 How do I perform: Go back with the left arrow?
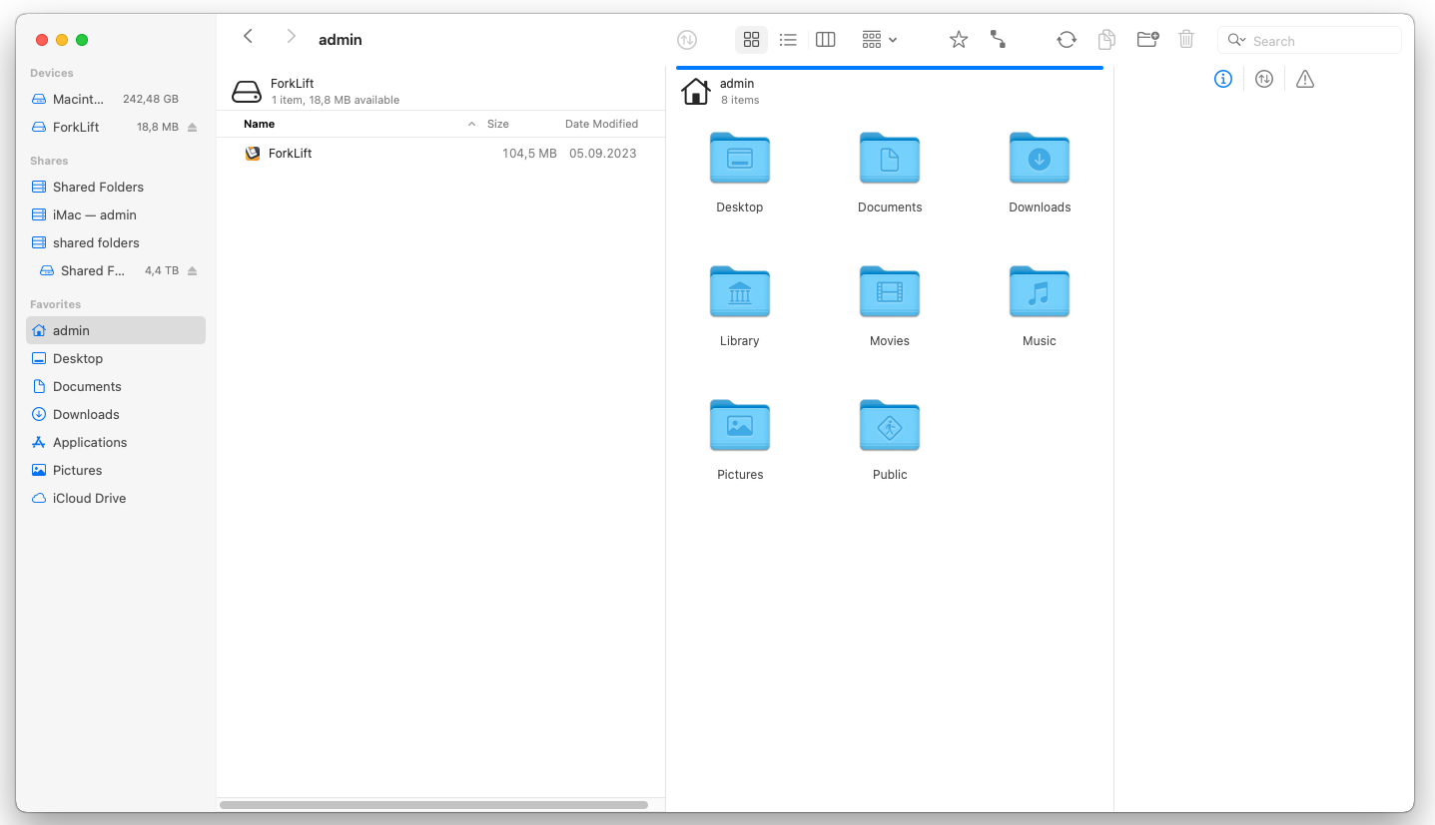[249, 37]
